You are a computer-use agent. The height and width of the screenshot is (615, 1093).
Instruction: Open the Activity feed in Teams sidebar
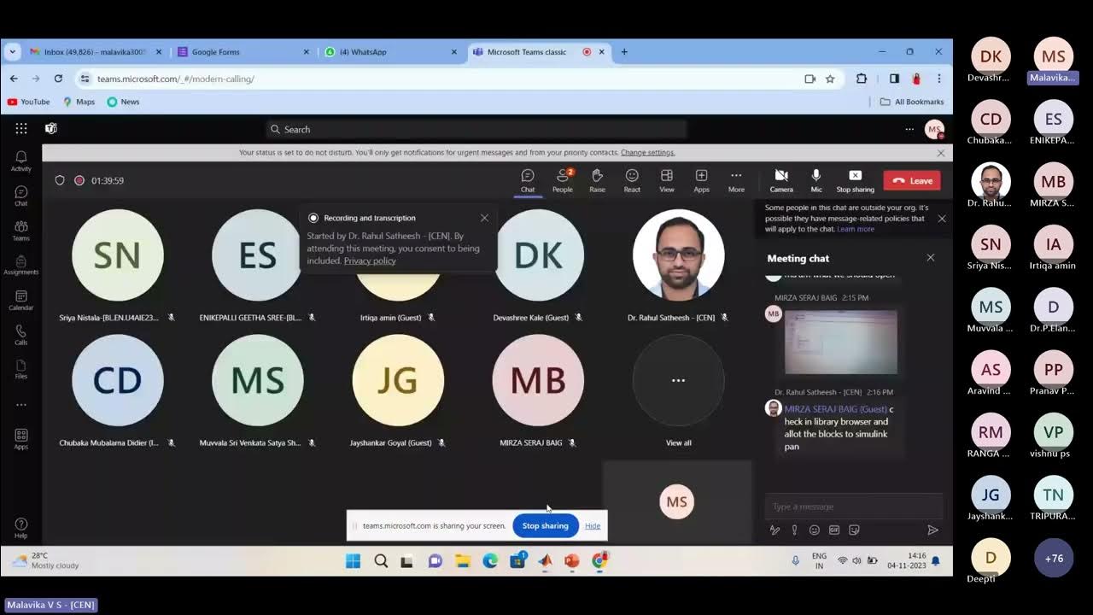[21, 161]
